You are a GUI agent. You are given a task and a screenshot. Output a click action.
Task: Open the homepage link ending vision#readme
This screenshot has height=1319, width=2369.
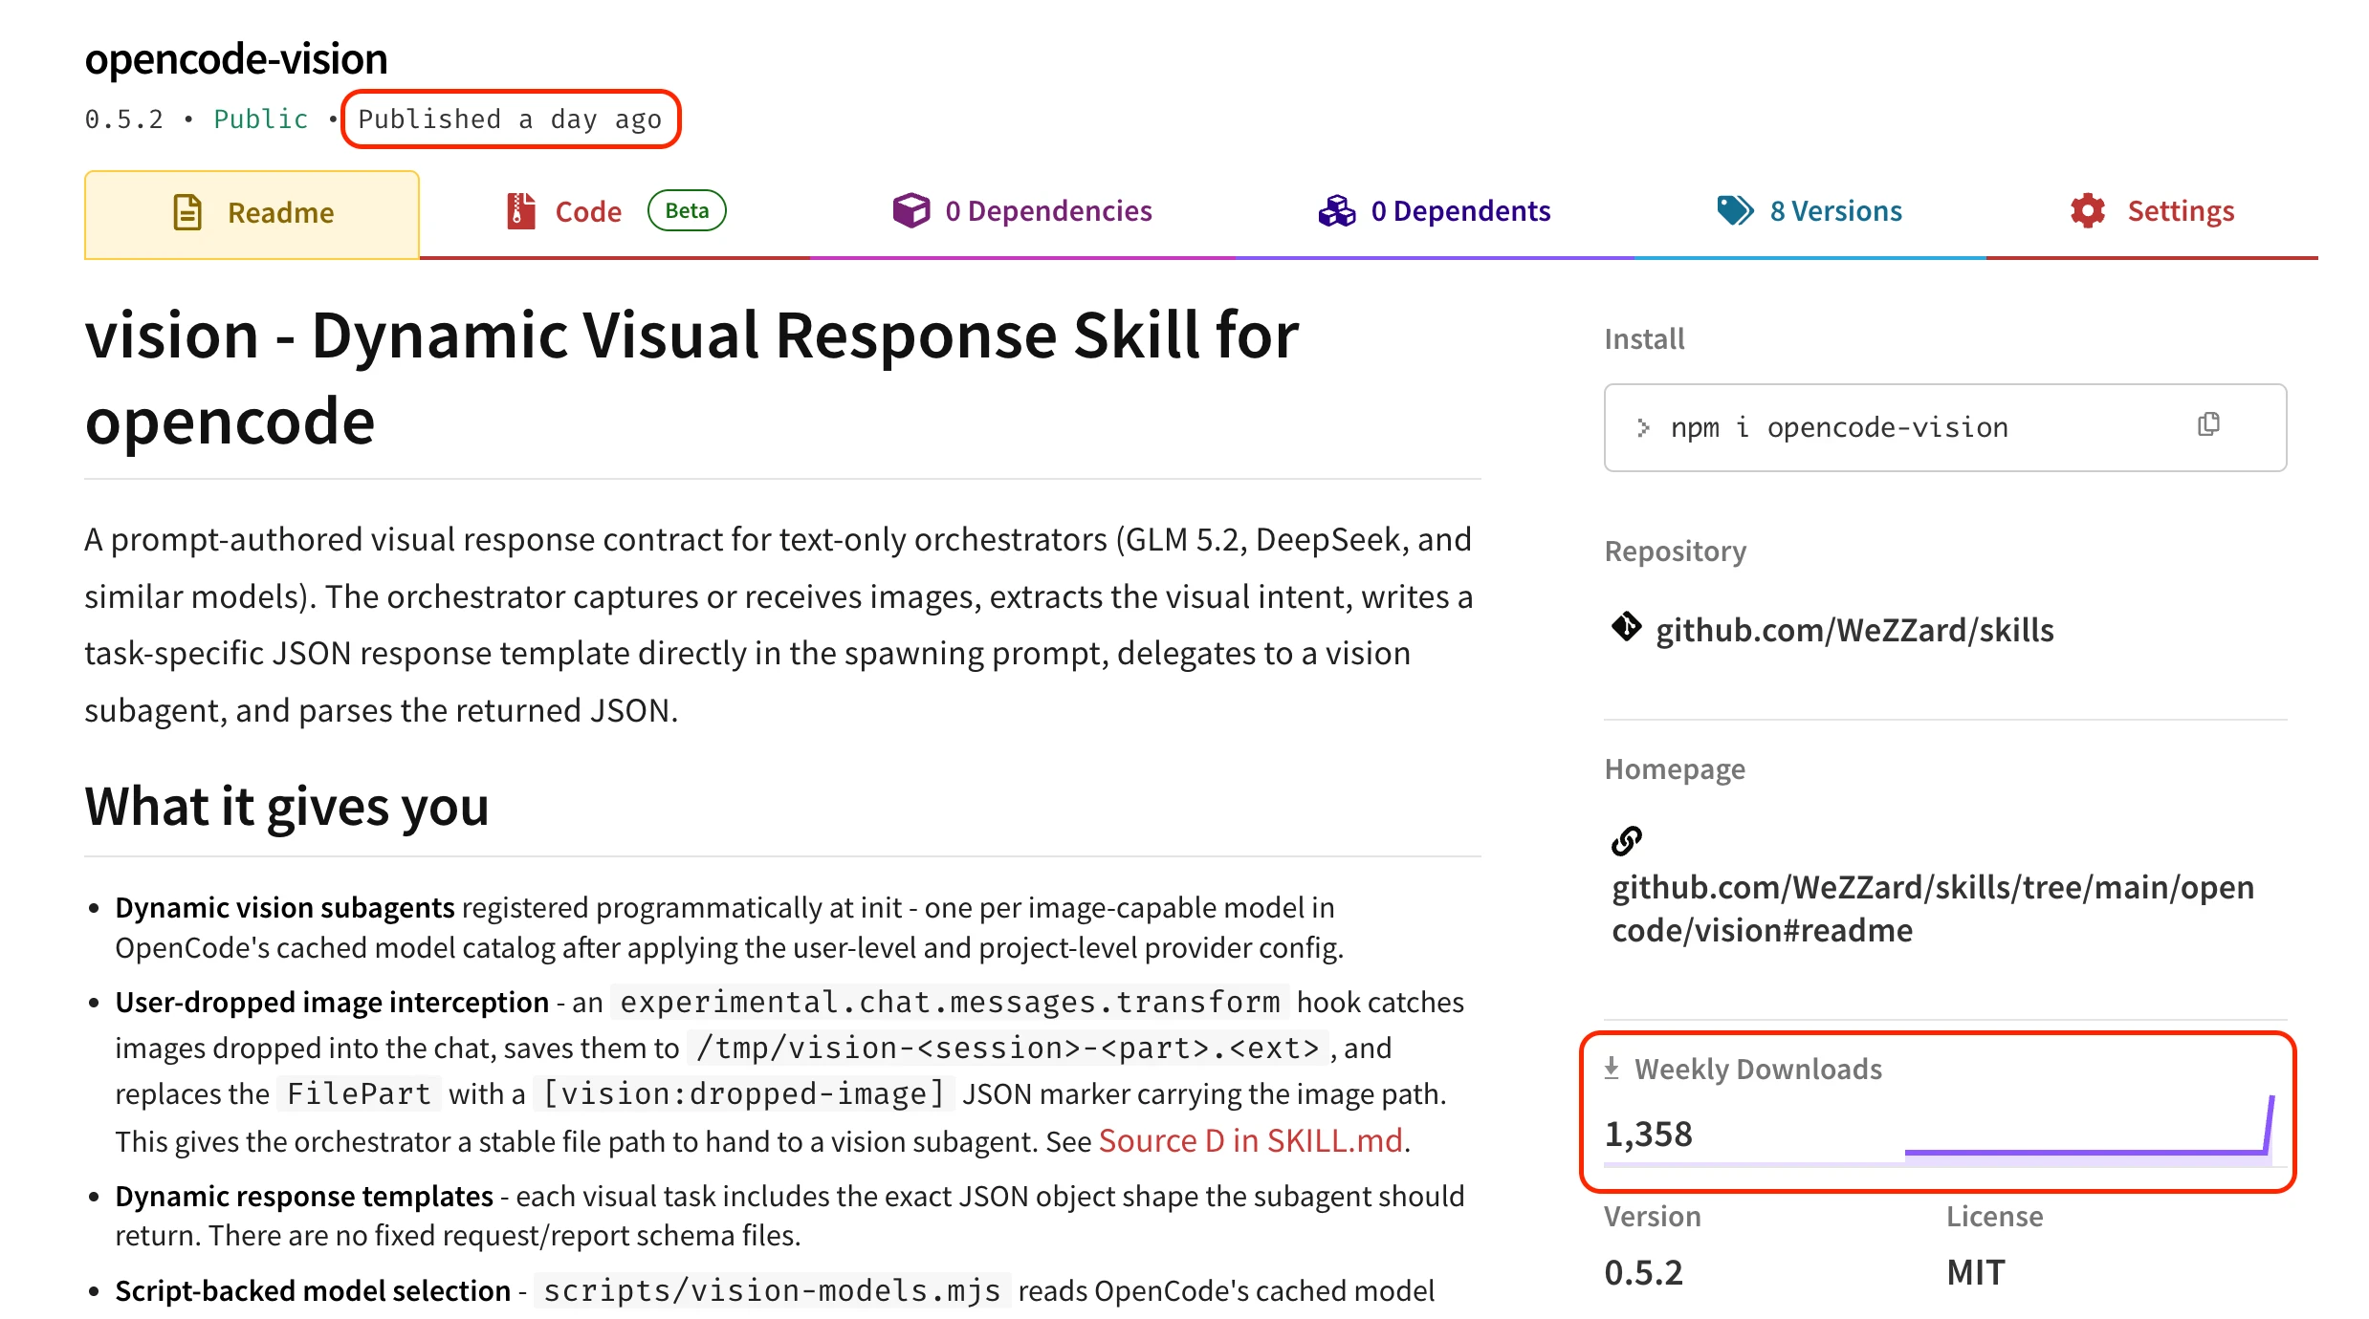point(1933,908)
